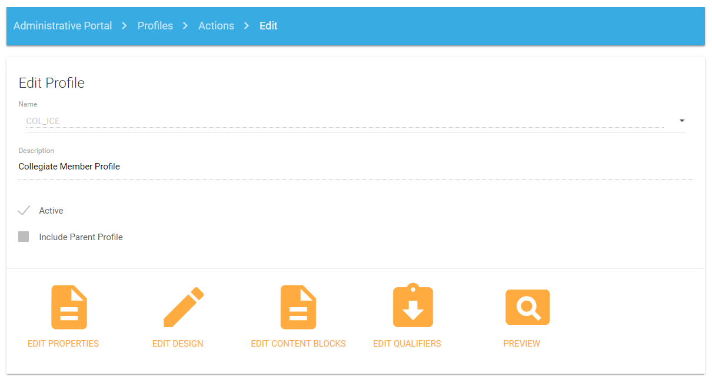Select the EDIT QUALIFIERS text label

407,344
